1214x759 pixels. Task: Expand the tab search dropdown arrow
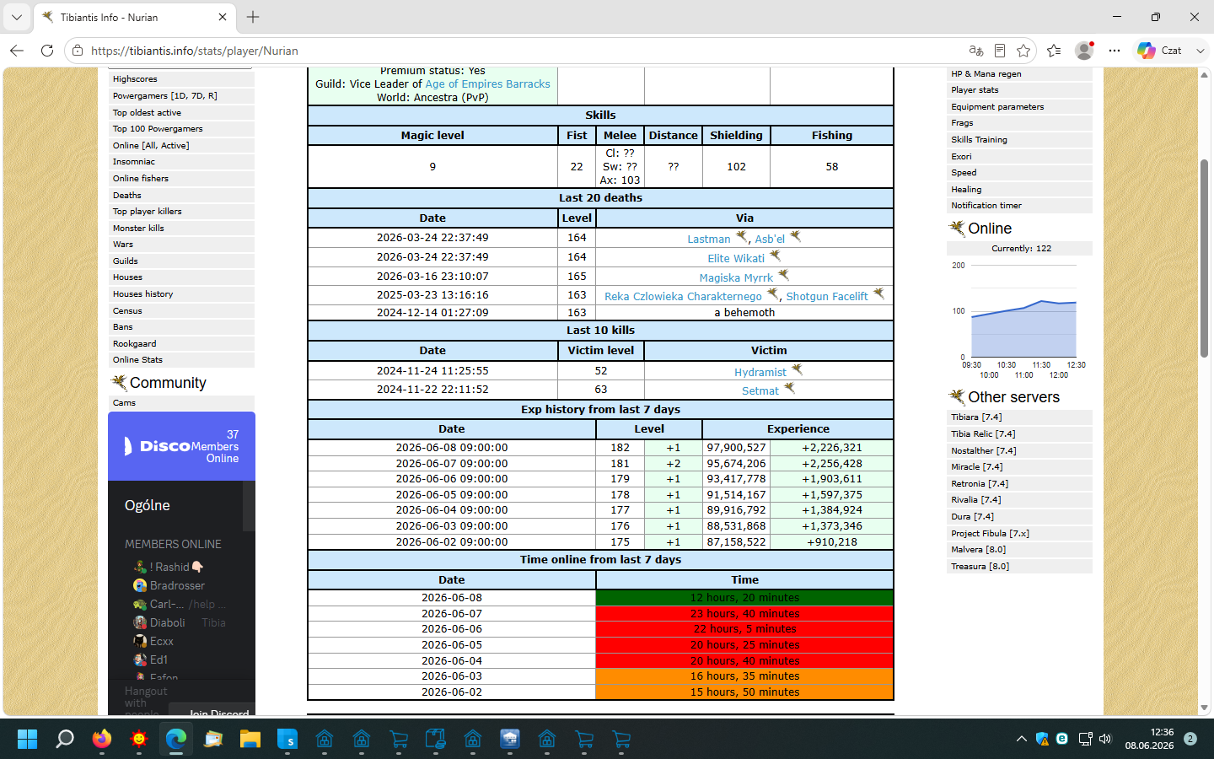pyautogui.click(x=17, y=17)
